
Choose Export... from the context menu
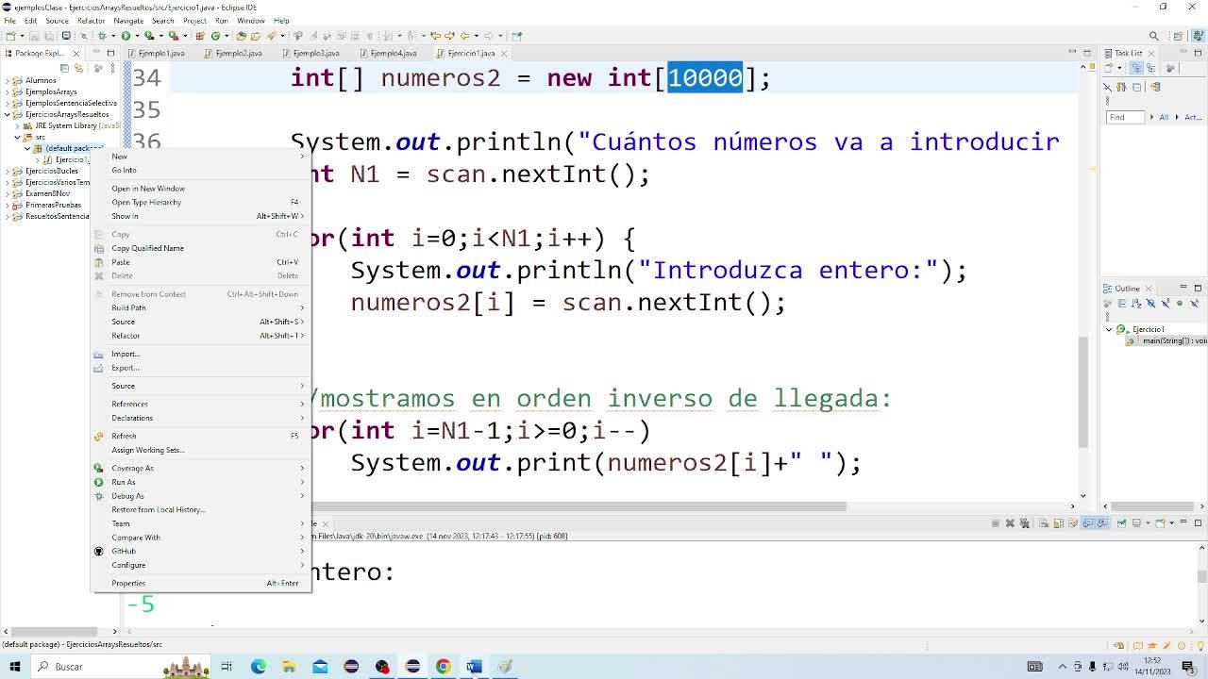pyautogui.click(x=201, y=368)
